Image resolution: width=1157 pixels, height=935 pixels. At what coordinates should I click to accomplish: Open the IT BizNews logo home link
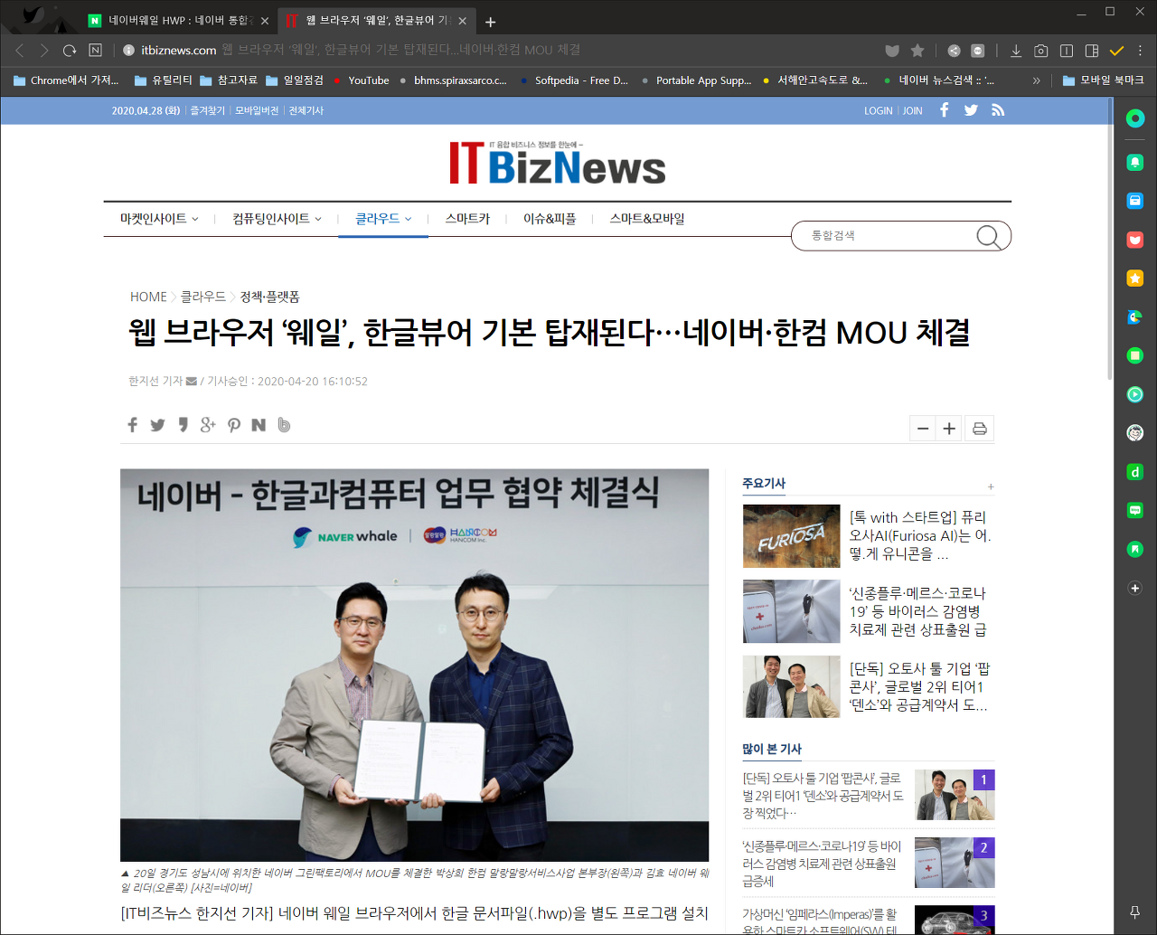[x=558, y=164]
